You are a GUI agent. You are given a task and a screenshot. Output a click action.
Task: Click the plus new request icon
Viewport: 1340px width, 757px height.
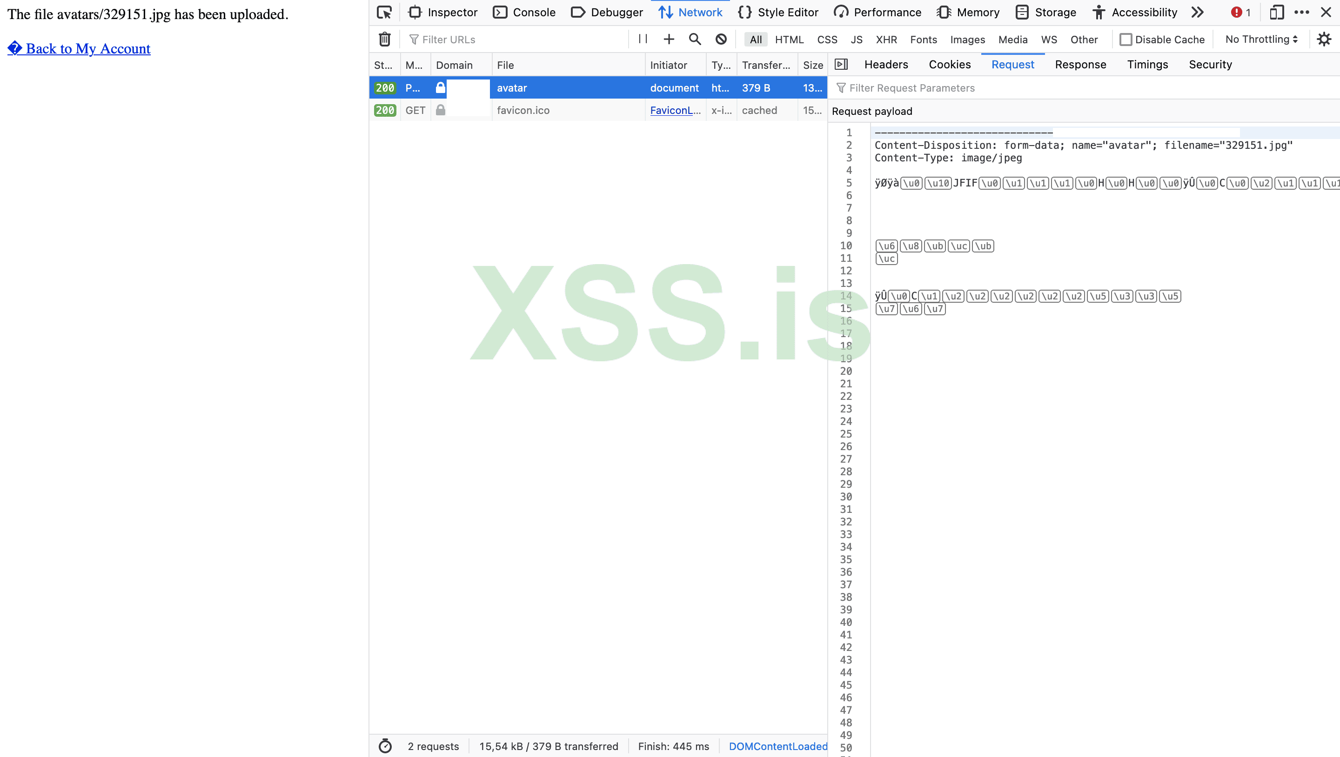pos(669,39)
